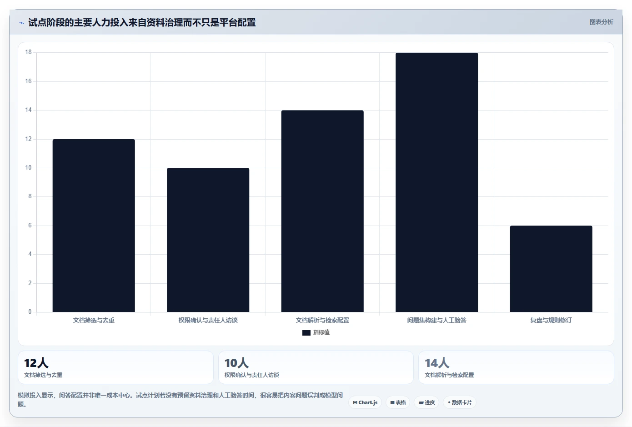Click the 图表分析 label in header
The height and width of the screenshot is (427, 632).
(601, 22)
